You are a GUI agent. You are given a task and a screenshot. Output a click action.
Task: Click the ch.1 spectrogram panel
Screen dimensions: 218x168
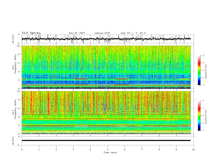pyautogui.click(x=106, y=67)
